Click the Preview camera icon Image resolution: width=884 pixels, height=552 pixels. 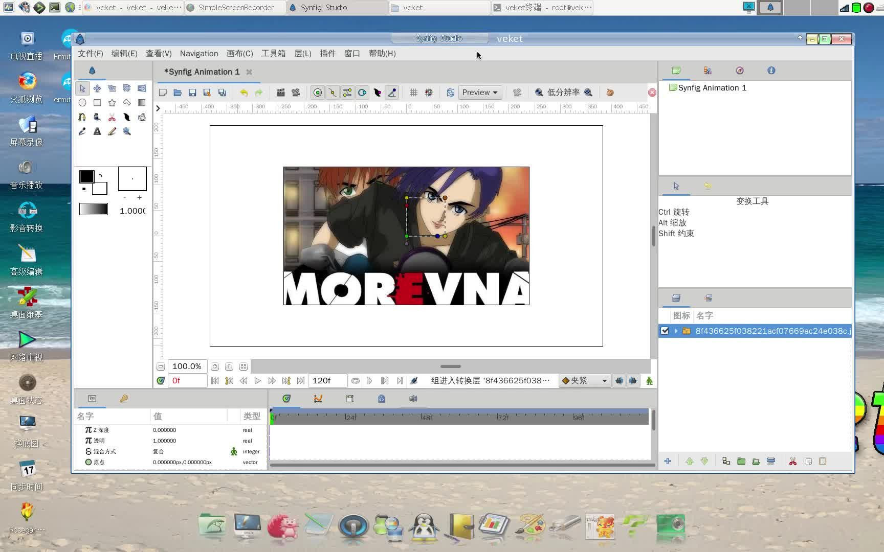click(x=296, y=93)
